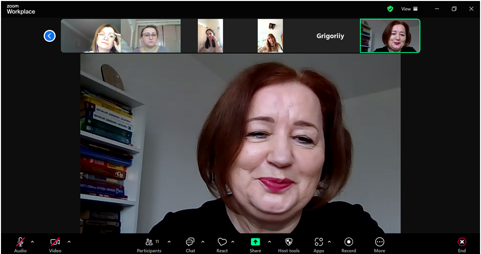Expand the arrow next to Participants
This screenshot has width=481, height=254.
point(169,242)
